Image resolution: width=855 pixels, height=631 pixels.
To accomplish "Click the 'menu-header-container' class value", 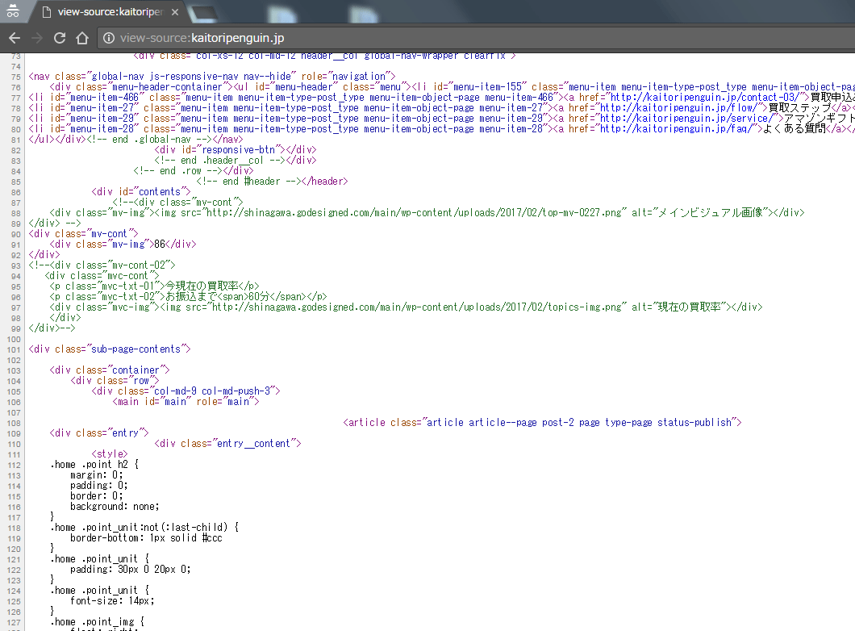I will tap(165, 86).
